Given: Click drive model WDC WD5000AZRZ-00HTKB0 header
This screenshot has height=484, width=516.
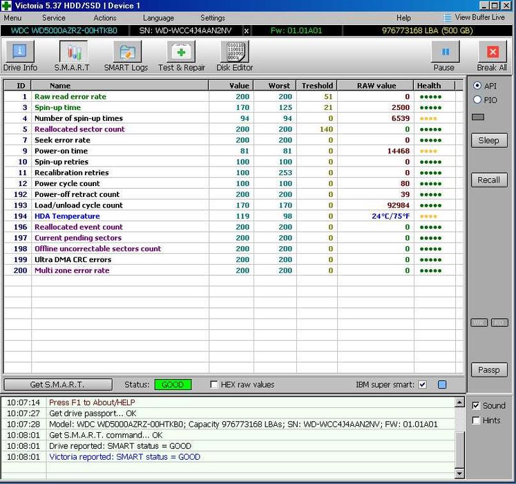Looking at the screenshot, I should coord(64,30).
